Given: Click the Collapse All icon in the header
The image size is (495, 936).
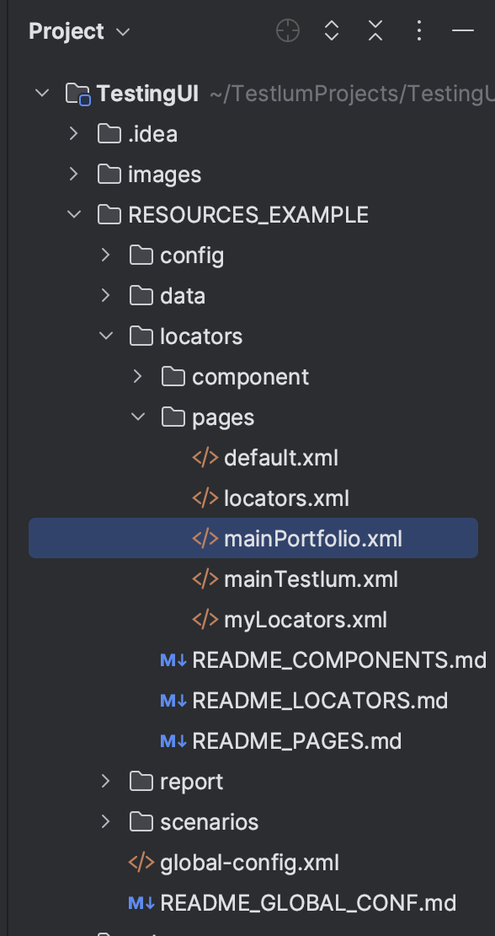Looking at the screenshot, I should 375,30.
